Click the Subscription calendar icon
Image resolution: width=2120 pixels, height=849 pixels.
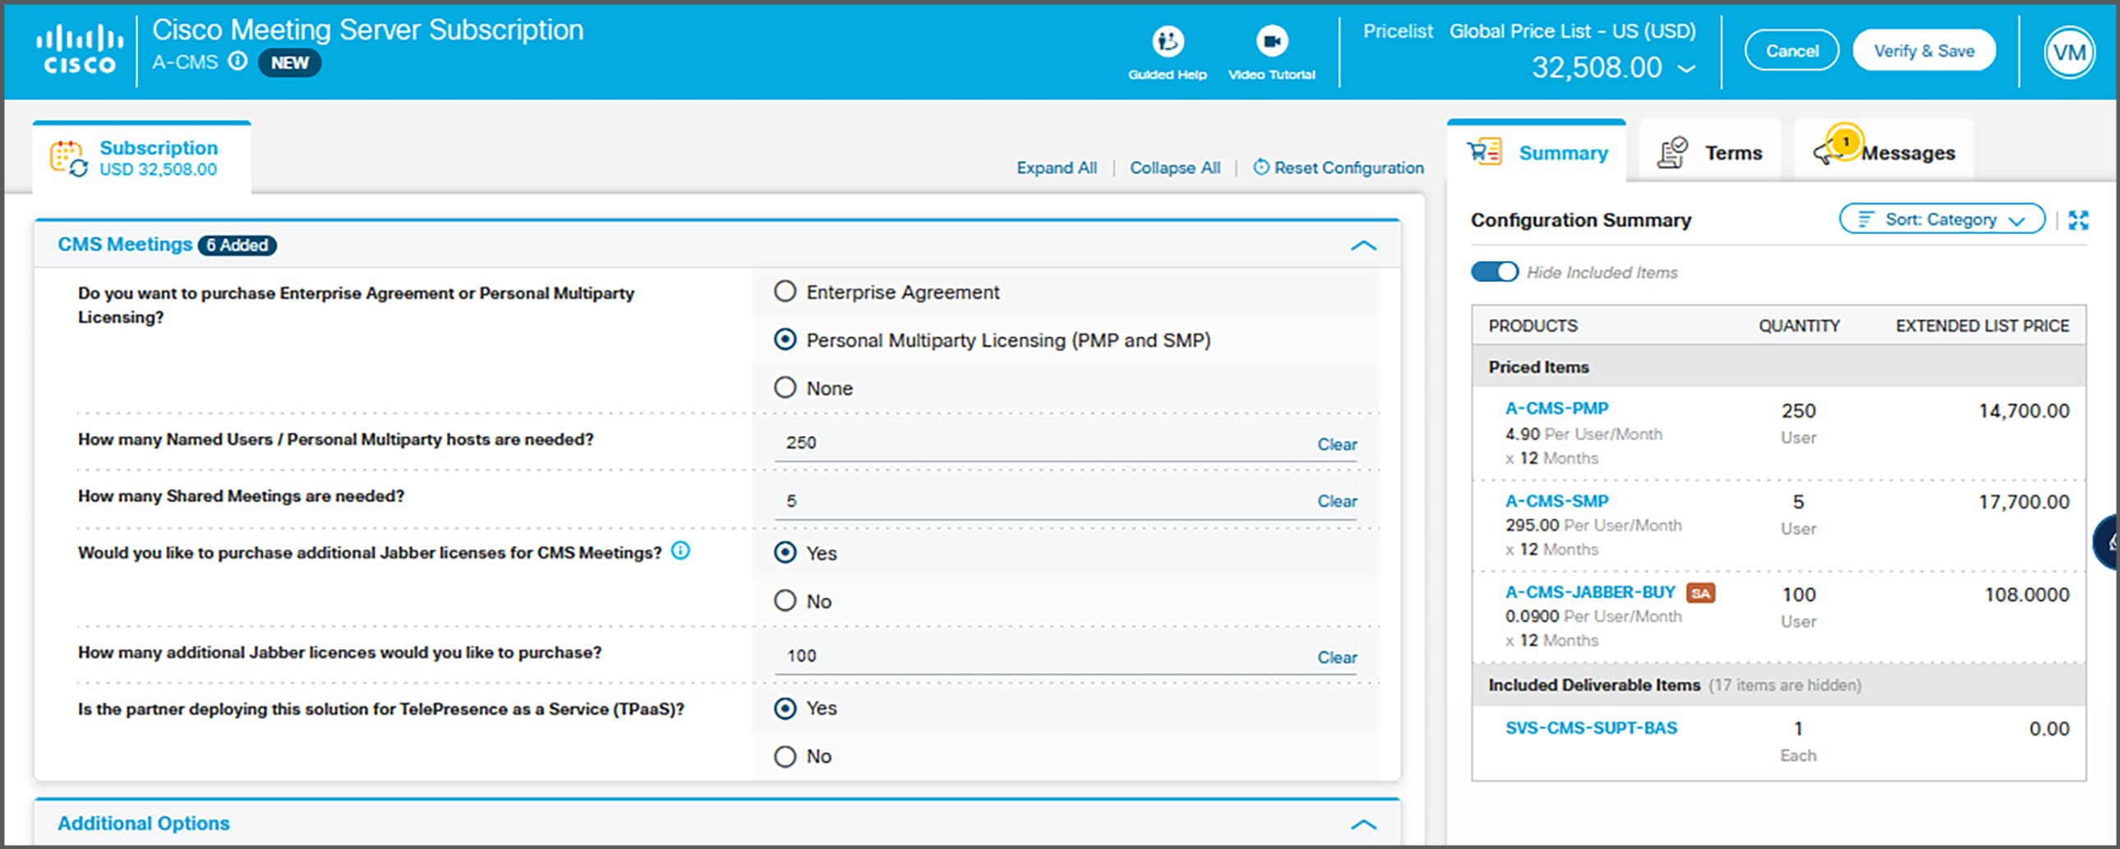click(68, 158)
